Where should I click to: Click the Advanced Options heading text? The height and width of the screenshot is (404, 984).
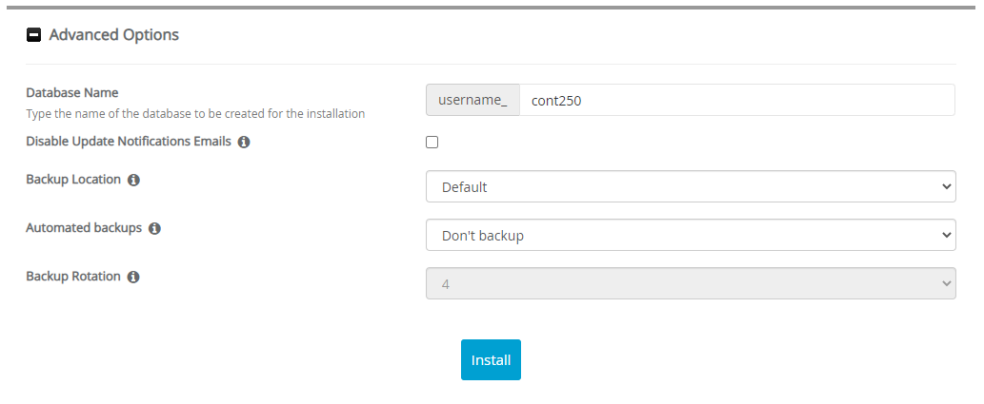click(113, 35)
